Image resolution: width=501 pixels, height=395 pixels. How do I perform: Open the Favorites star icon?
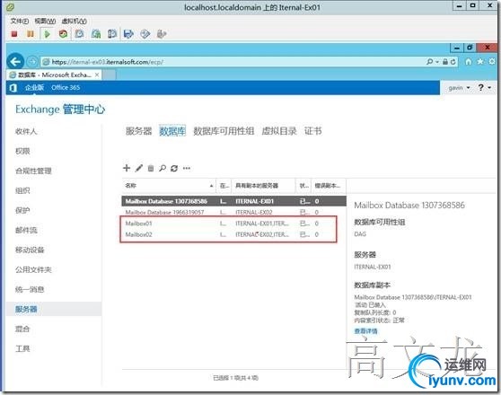pyautogui.click(x=480, y=61)
